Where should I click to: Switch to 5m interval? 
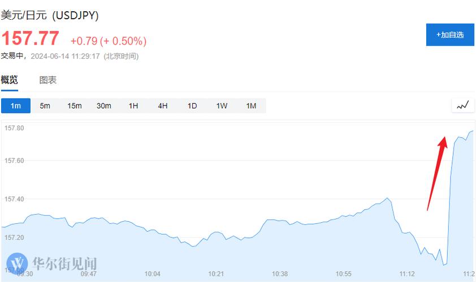pyautogui.click(x=45, y=105)
